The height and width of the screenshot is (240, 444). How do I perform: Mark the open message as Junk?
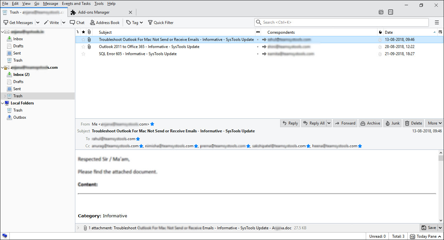[392, 123]
